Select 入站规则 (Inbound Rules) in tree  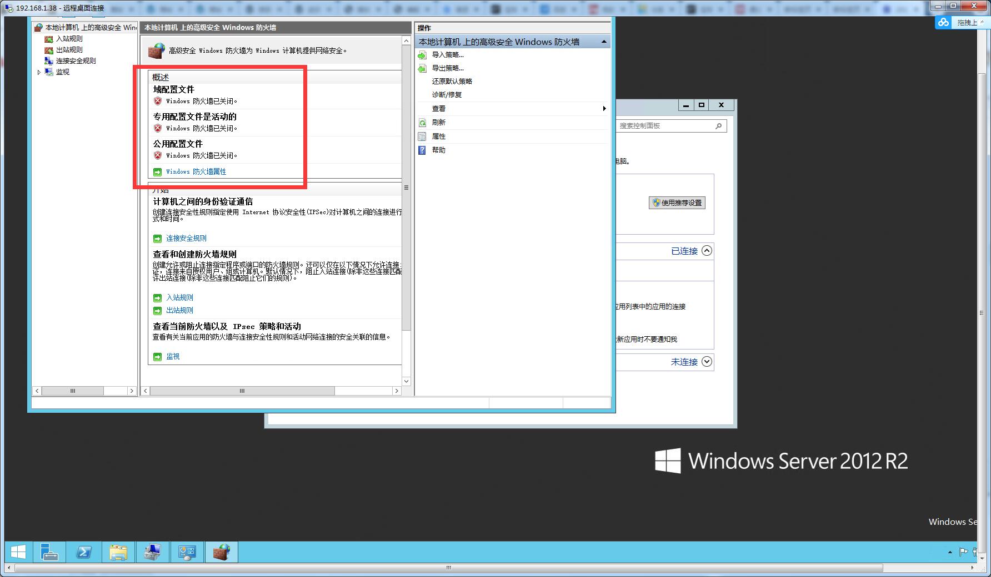point(69,39)
